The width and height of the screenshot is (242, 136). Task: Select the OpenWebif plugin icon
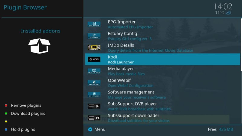click(94, 83)
